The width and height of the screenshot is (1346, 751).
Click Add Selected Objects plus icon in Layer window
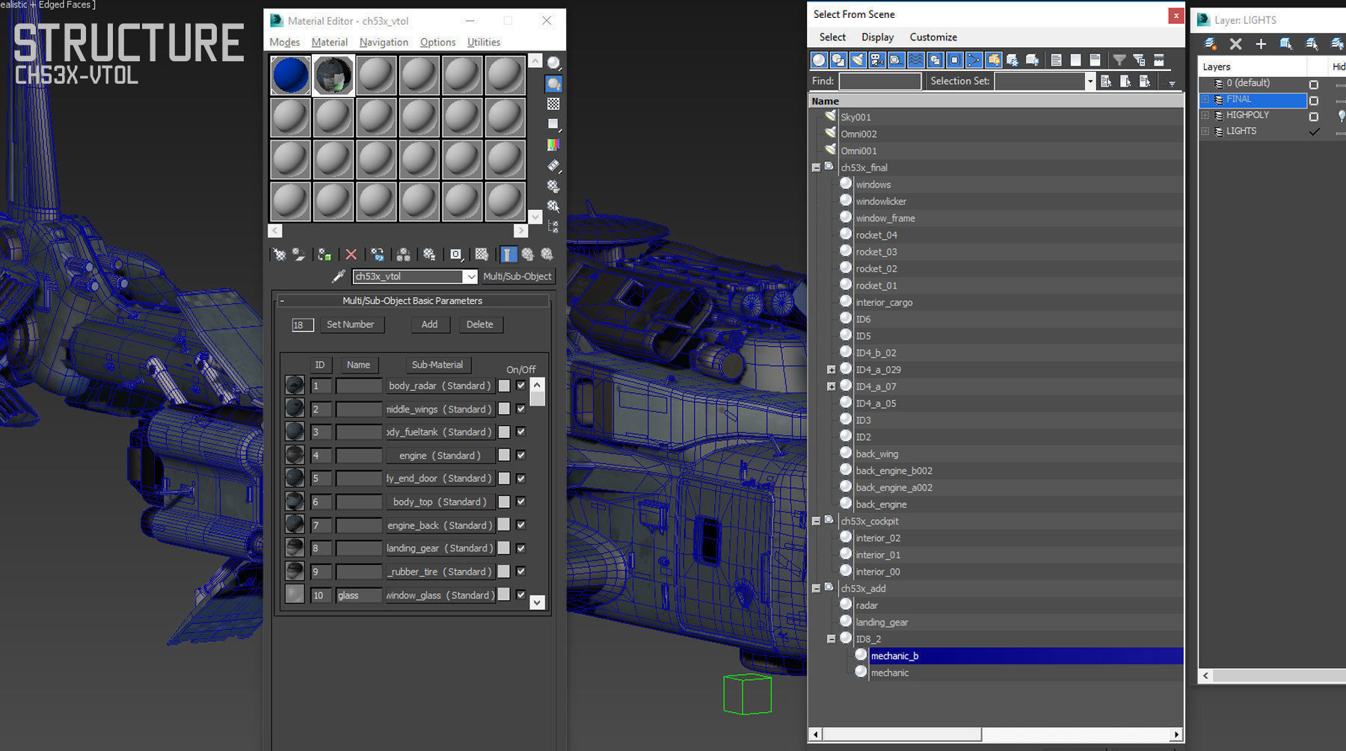tap(1261, 44)
